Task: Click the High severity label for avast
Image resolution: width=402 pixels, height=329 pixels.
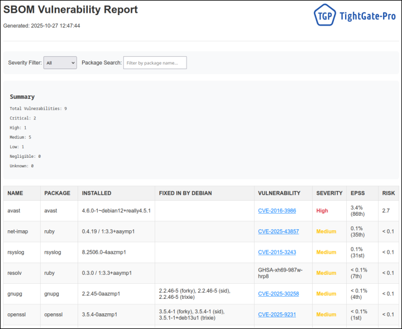Action: pyautogui.click(x=322, y=211)
